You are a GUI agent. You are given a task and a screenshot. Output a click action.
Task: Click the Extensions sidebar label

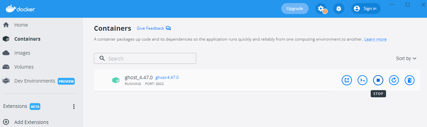[x=15, y=106]
